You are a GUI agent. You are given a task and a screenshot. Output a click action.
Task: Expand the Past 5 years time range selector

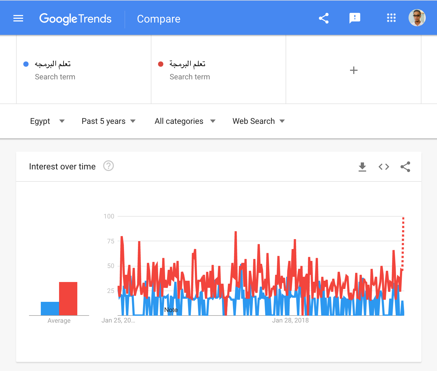[108, 121]
